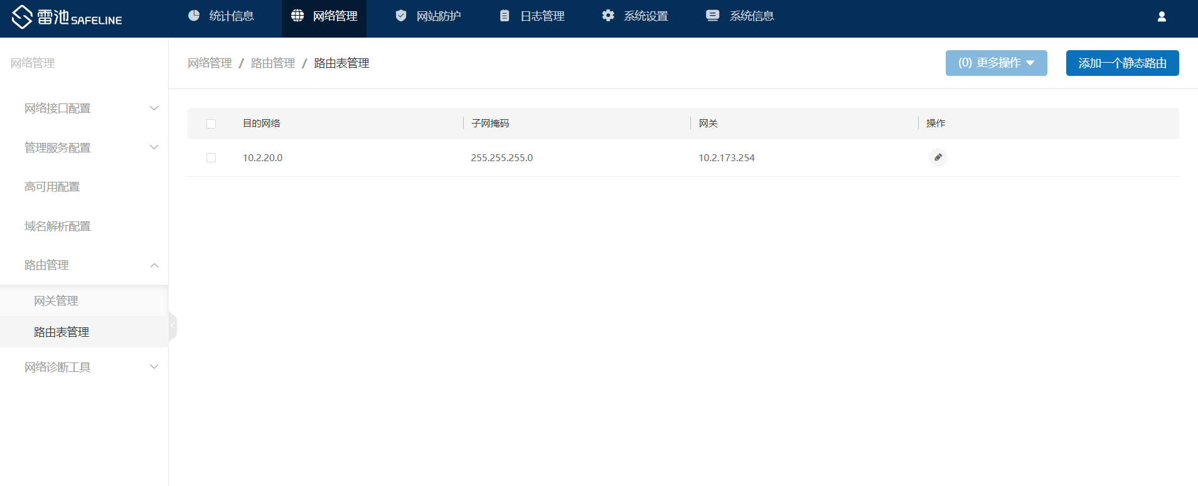Toggle the select-all checkbox in table header
1198x486 pixels.
211,124
